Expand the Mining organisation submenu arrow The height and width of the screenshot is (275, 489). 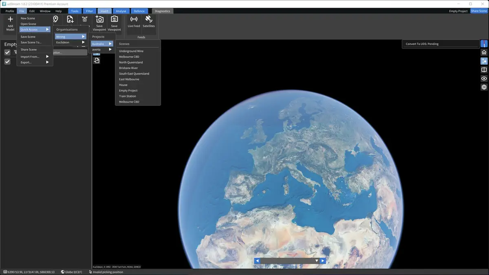pyautogui.click(x=83, y=37)
